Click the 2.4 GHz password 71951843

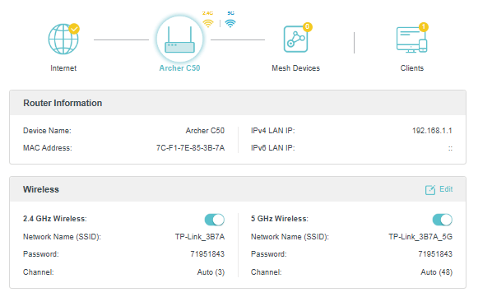[x=207, y=254]
